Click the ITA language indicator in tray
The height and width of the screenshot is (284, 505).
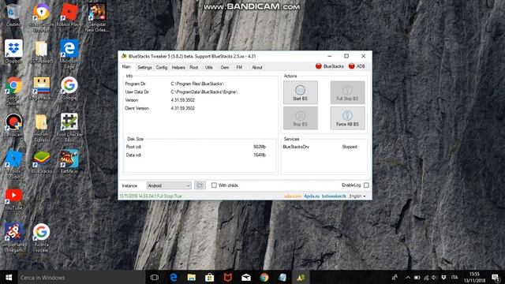[x=454, y=277]
